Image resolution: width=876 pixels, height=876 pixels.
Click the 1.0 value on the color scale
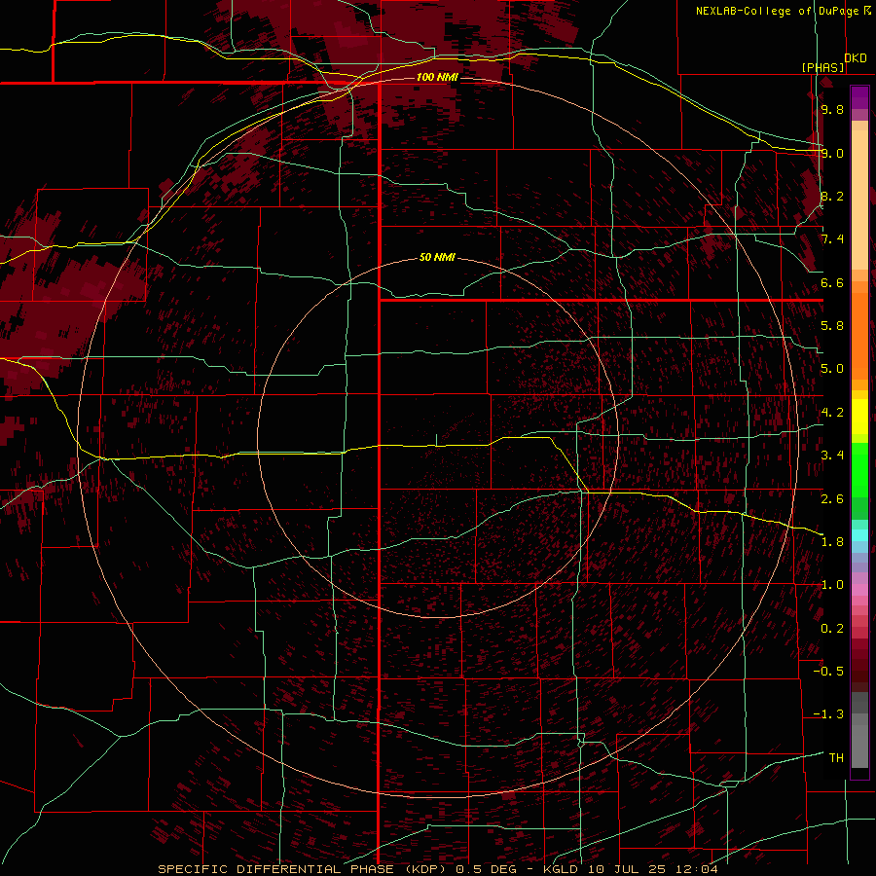[832, 585]
